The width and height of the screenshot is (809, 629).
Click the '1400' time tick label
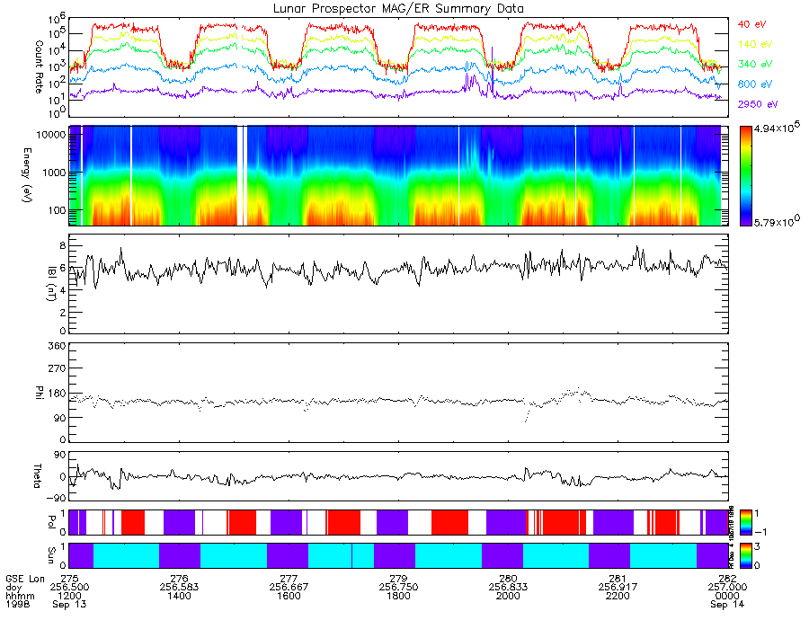pos(179,596)
